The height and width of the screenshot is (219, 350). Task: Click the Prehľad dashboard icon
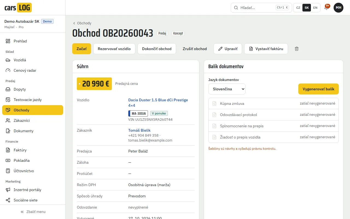8,41
